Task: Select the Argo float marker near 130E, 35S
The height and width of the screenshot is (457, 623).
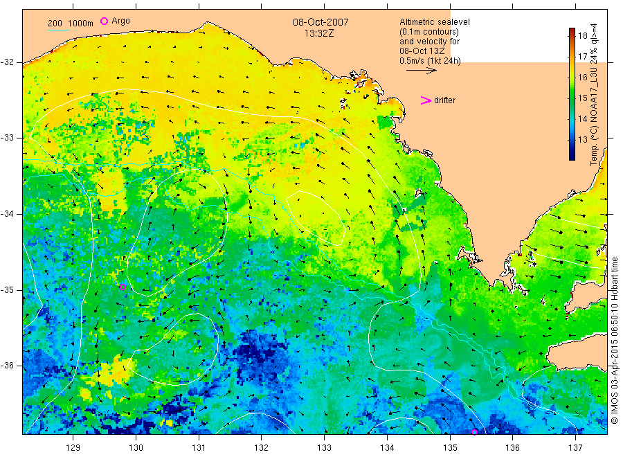Action: pyautogui.click(x=123, y=287)
